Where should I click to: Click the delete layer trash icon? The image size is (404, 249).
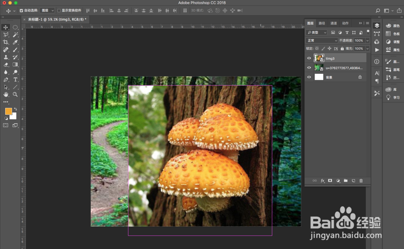pos(361,181)
